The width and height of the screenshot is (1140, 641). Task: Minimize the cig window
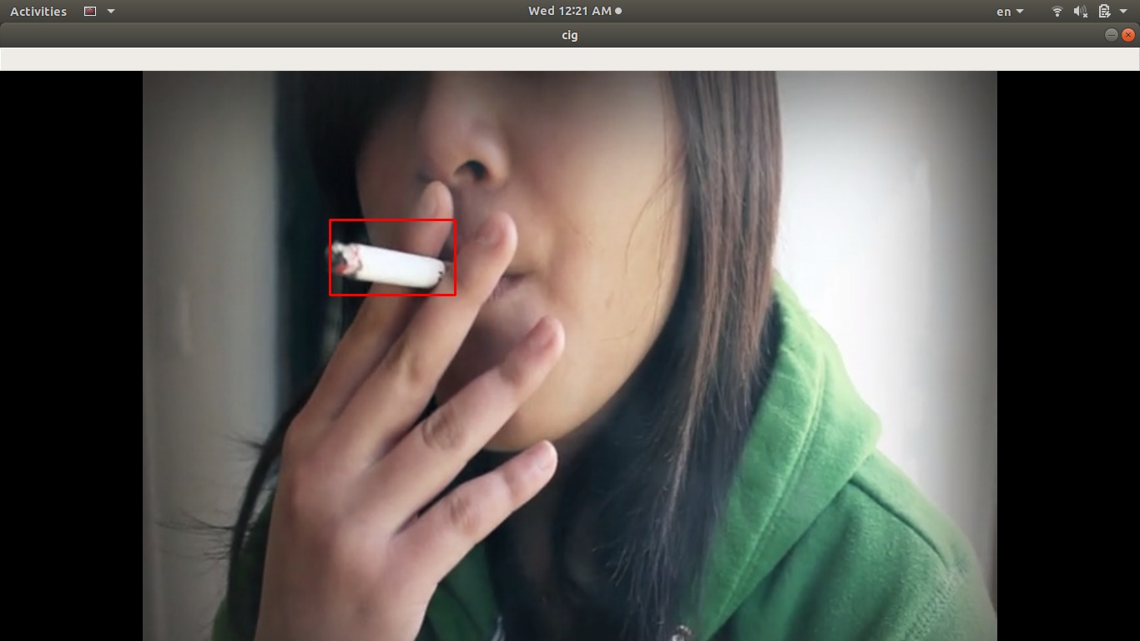point(1111,35)
